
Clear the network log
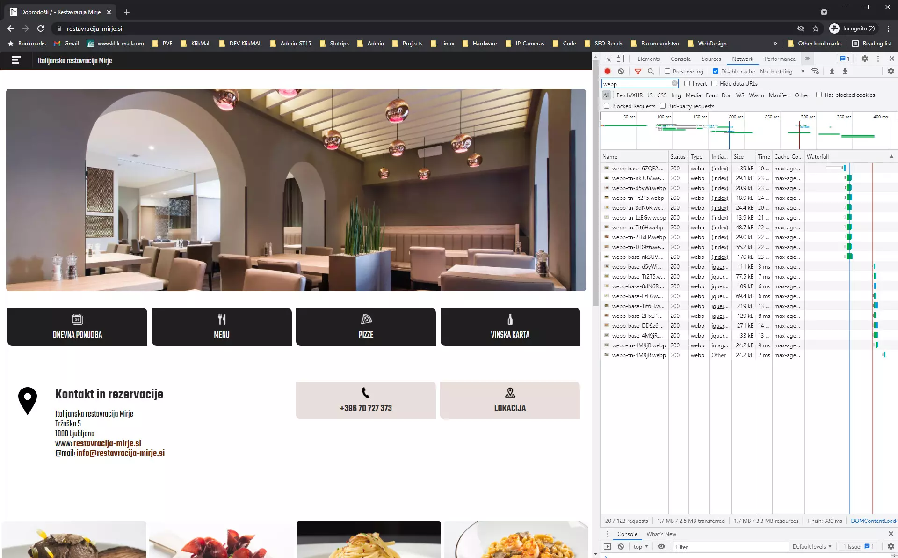621,72
